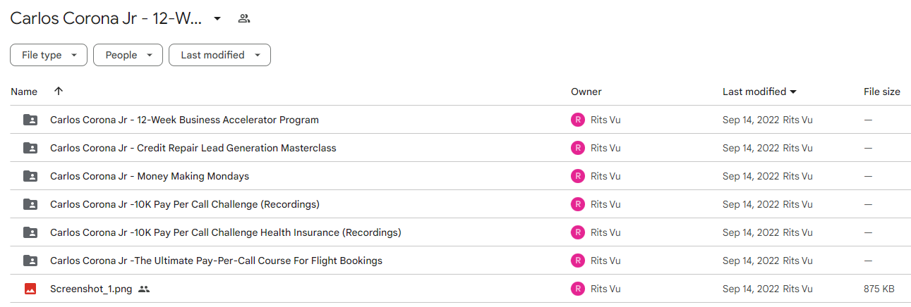Expand the File type filter

(49, 55)
